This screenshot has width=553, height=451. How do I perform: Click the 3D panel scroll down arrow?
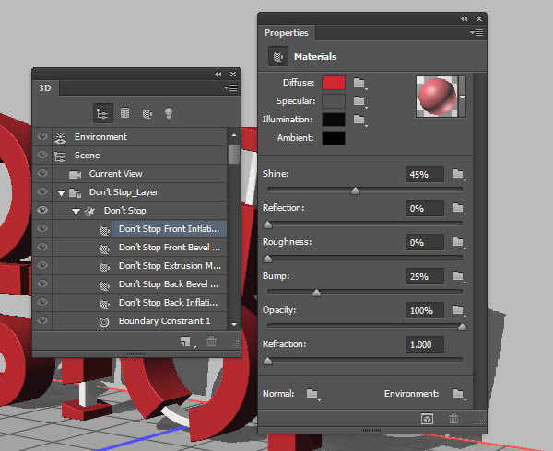[x=233, y=324]
